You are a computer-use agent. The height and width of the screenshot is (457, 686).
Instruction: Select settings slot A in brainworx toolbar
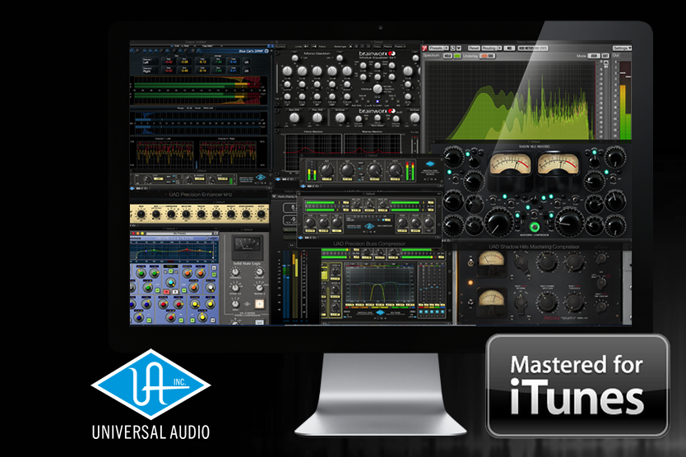350,46
